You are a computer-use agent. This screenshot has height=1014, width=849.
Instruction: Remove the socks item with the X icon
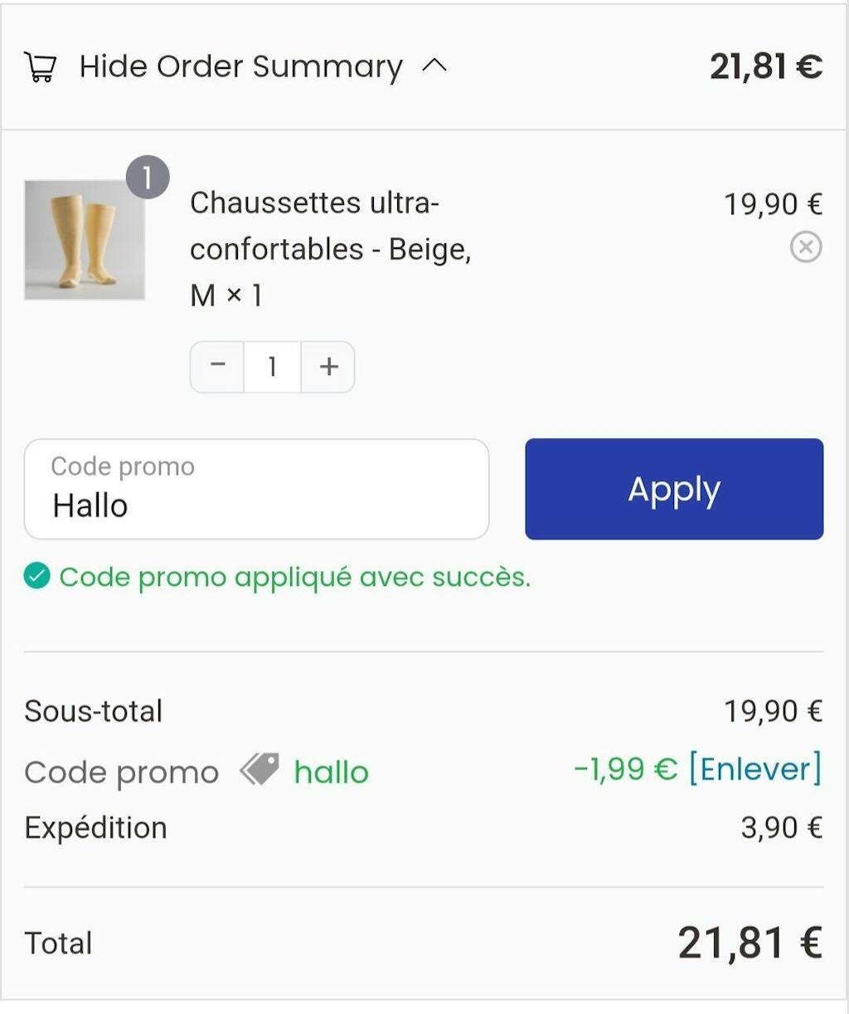coord(805,247)
